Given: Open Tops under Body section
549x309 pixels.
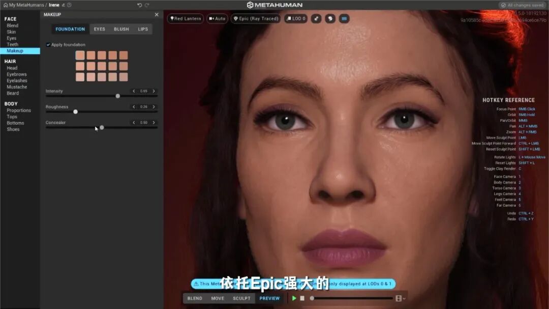Looking at the screenshot, I should tap(12, 117).
